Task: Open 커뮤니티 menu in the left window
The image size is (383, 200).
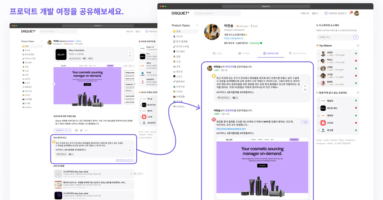Action: (x=130, y=32)
